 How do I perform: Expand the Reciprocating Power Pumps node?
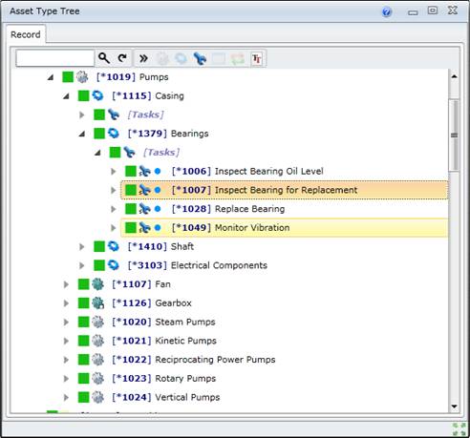[x=66, y=360]
